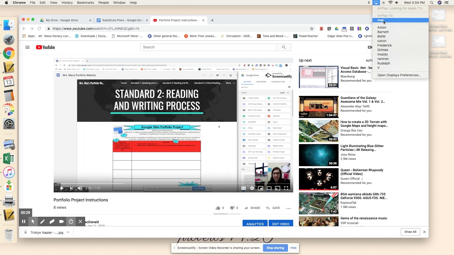Viewport: 454px width, 255px height.
Task: Open Finder from the Dock
Action: click(x=9, y=25)
